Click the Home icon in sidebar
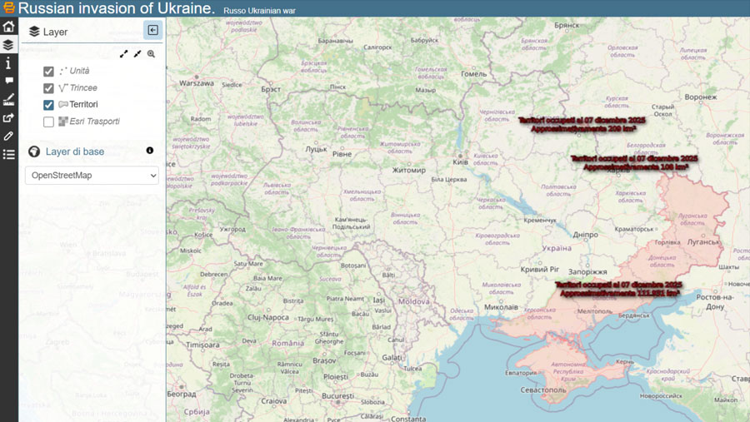 (x=8, y=27)
